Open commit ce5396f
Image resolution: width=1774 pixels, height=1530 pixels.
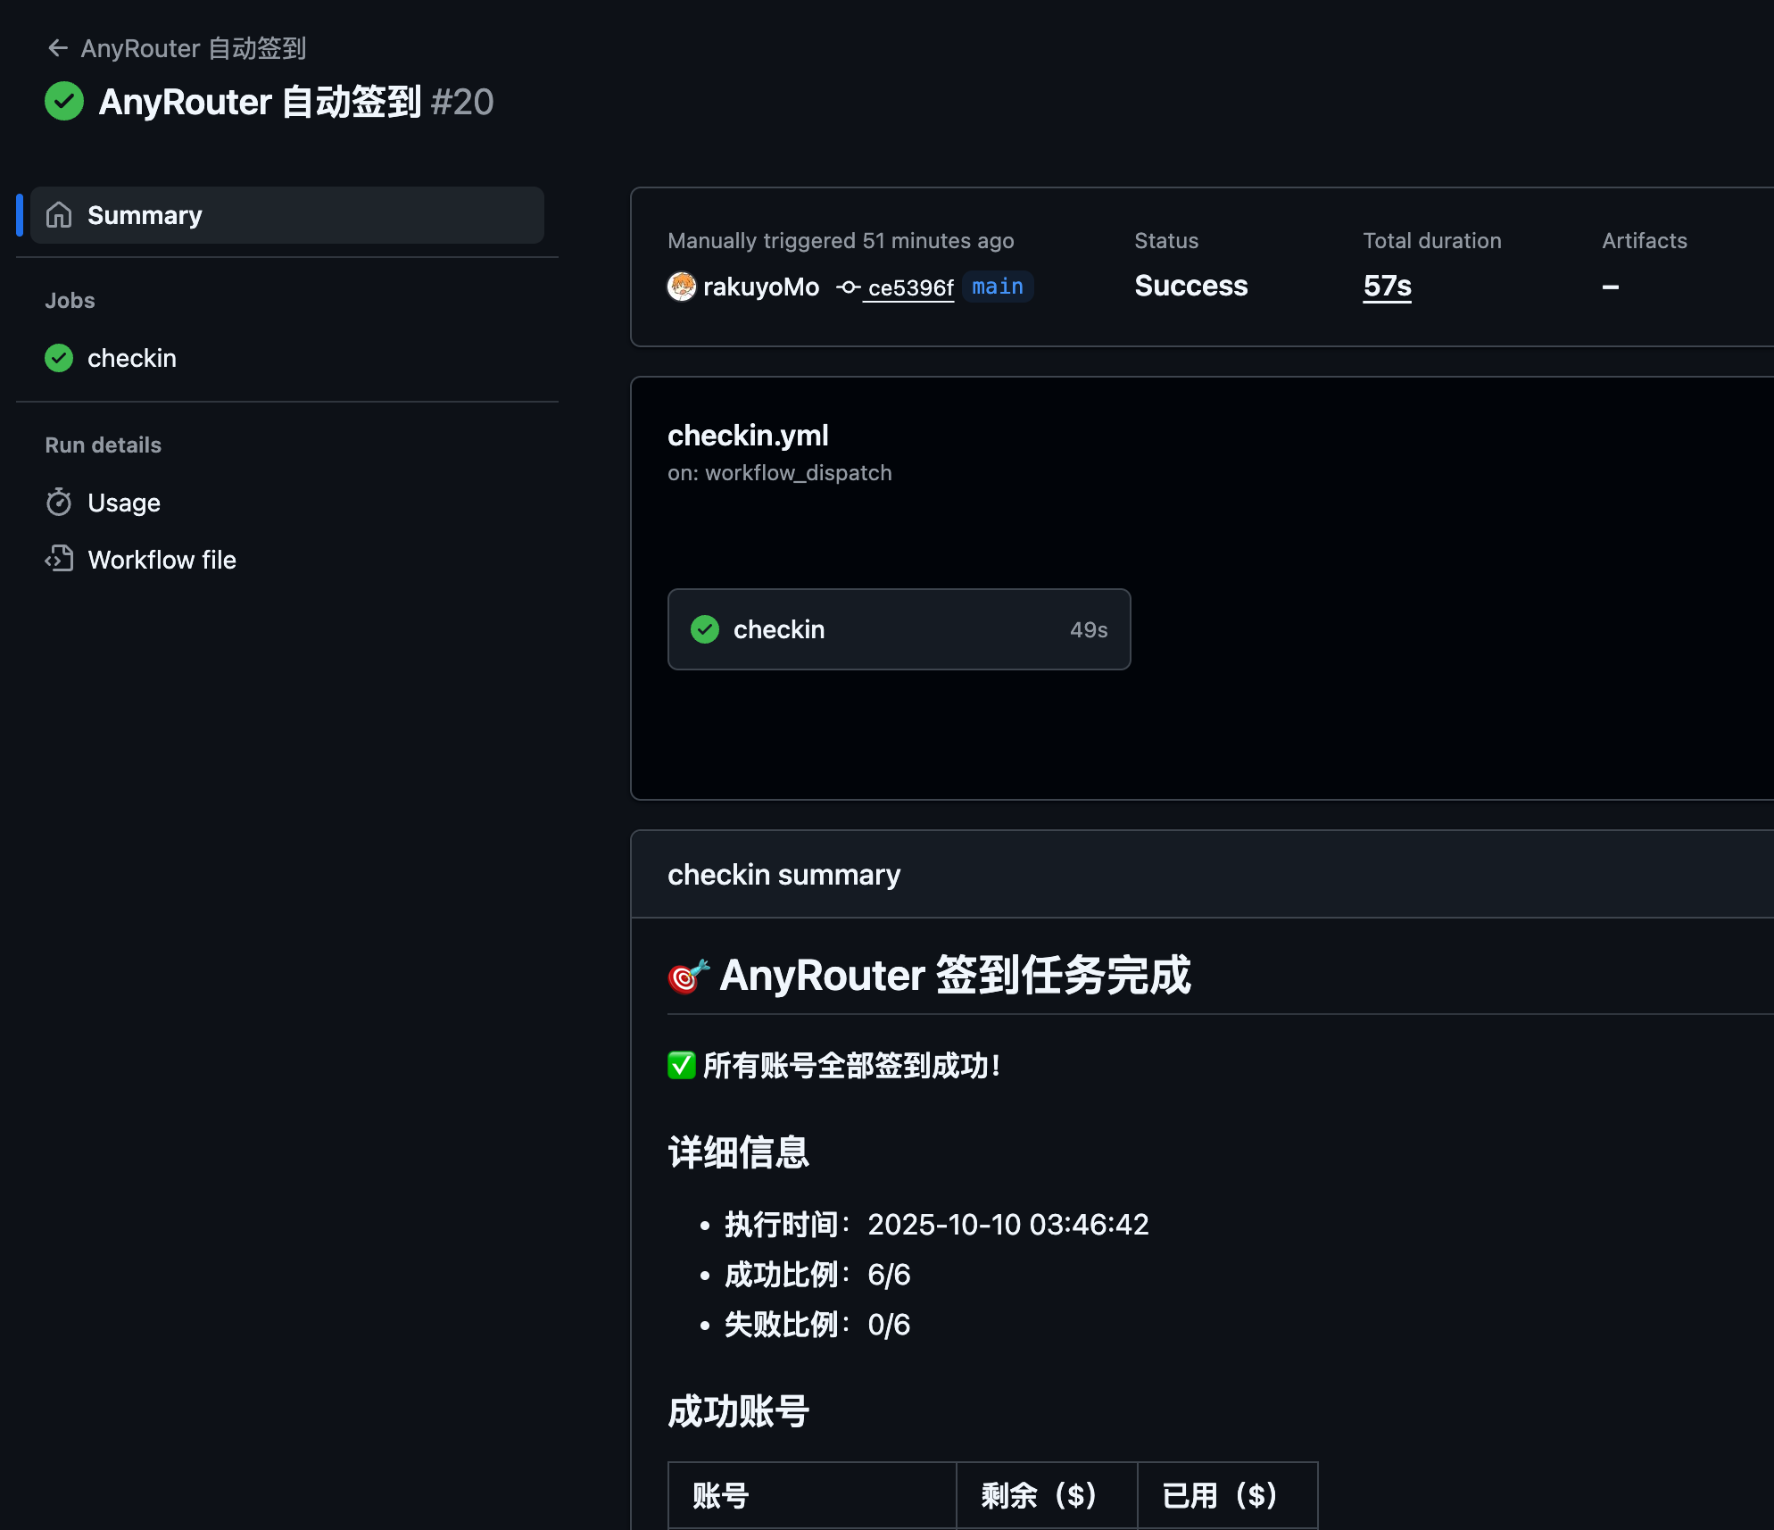[910, 287]
